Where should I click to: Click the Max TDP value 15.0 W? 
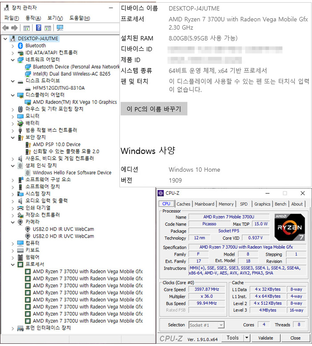tap(261, 224)
